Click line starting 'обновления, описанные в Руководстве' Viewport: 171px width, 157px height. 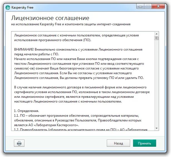tap(78, 120)
